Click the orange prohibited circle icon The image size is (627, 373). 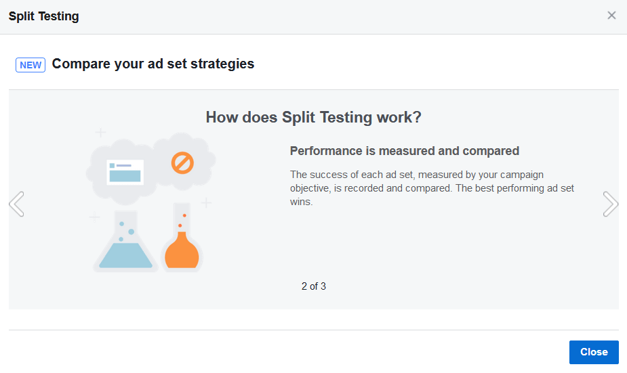182,163
